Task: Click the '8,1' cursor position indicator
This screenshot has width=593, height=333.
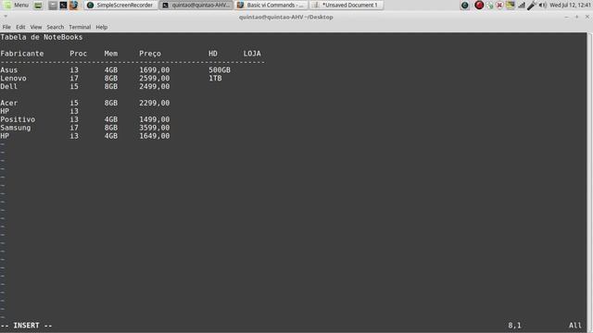Action: pos(514,326)
